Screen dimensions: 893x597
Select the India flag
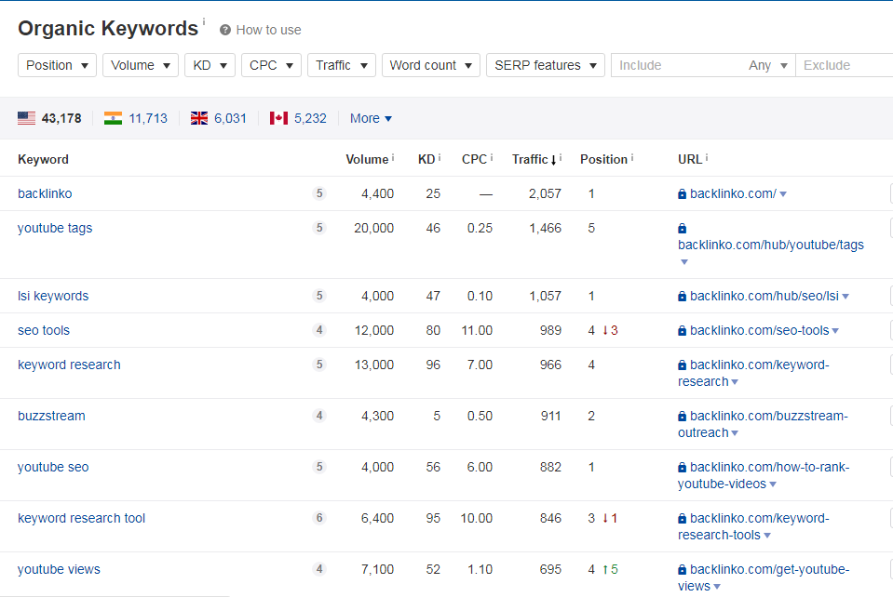coord(113,118)
